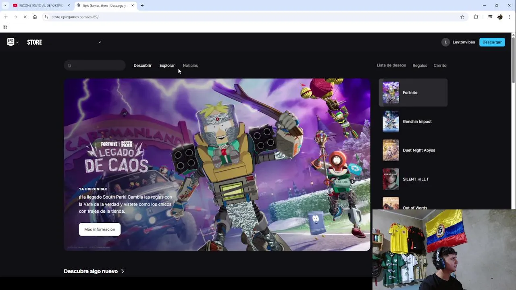Open Chrome three-dot menu
The image size is (516, 290).
pos(510,17)
